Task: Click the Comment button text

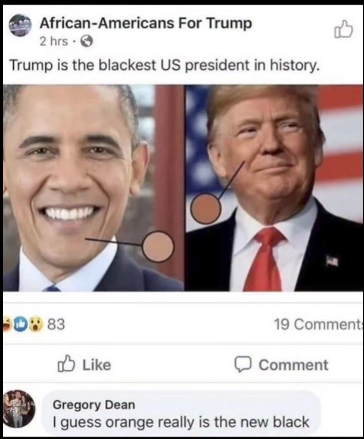Action: [x=293, y=364]
